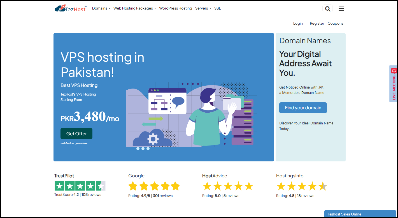Click the Register link
Screen dimensions: 398x218
pos(317,23)
